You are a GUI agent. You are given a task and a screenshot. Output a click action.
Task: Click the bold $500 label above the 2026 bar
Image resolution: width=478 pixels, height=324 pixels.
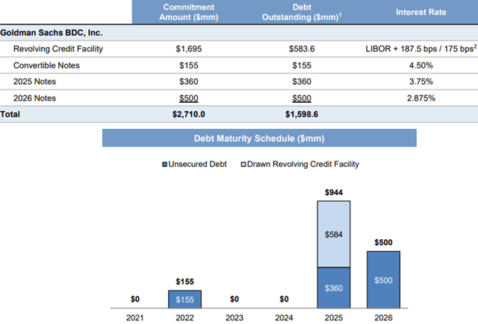[383, 243]
